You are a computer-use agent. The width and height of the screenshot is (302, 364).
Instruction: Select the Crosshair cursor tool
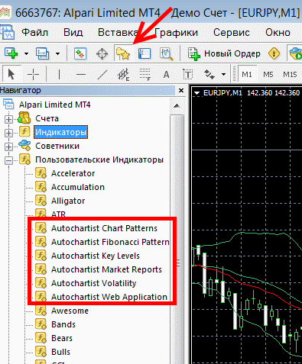coord(33,75)
